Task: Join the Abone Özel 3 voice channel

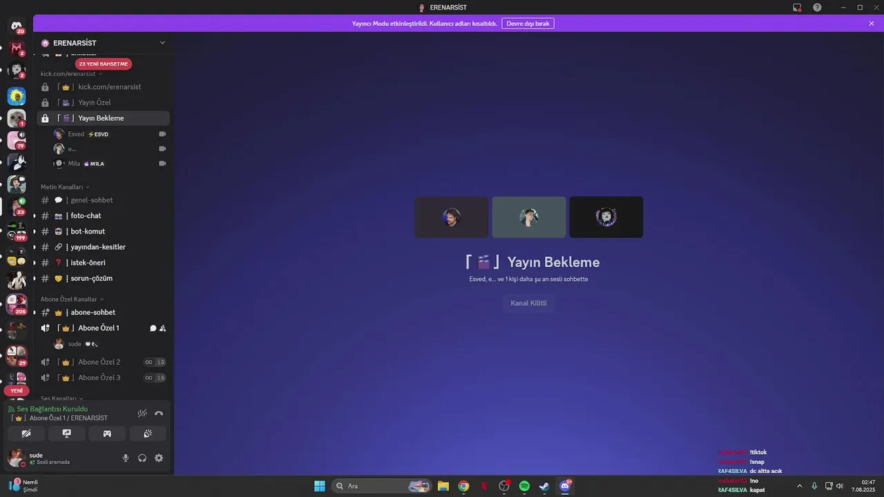Action: coord(104,378)
